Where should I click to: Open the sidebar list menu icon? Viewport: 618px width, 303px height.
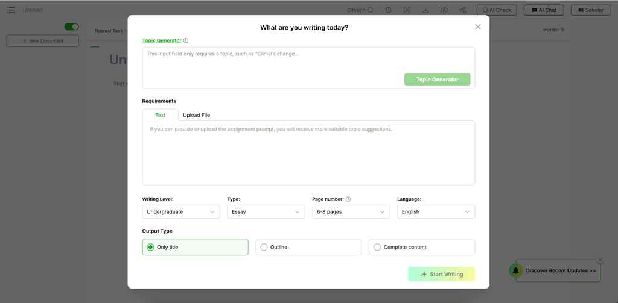tap(11, 10)
